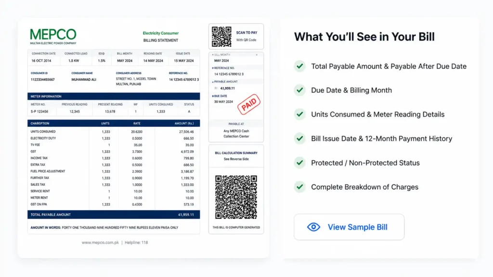This screenshot has width=493, height=277.
Task: Click the ELECTRICITY DUTY charge row
Action: click(114, 138)
